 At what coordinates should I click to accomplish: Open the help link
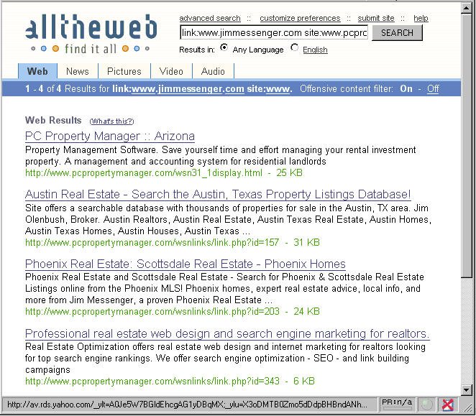(421, 18)
